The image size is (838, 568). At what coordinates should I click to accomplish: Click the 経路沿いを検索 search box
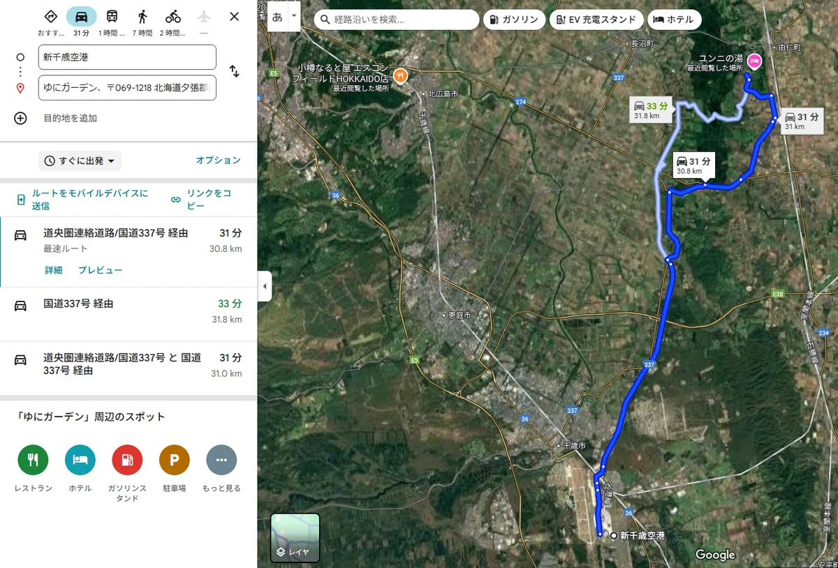396,20
